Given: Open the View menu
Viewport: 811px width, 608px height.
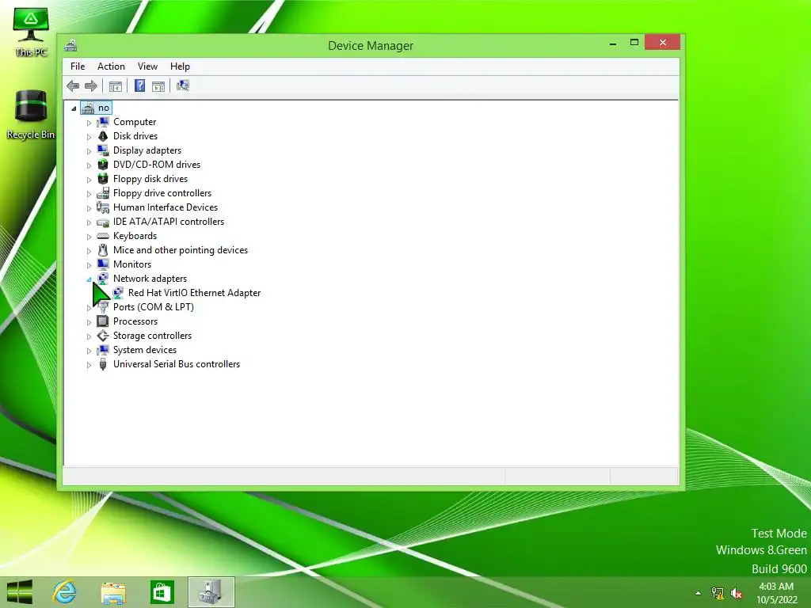Looking at the screenshot, I should [147, 66].
